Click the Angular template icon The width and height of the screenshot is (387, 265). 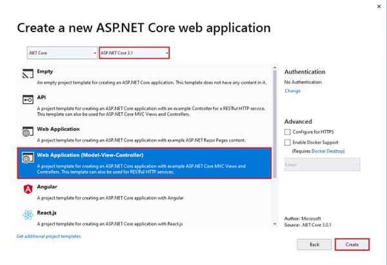pyautogui.click(x=27, y=190)
